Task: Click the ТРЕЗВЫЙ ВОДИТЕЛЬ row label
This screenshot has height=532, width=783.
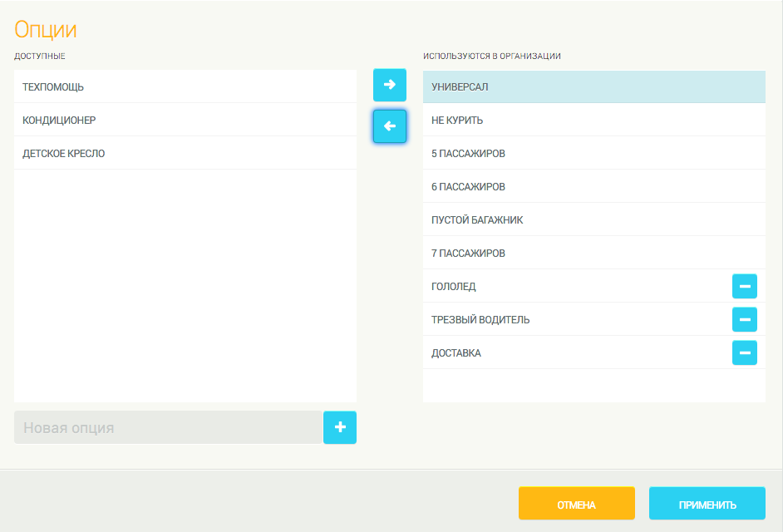Action: [480, 319]
